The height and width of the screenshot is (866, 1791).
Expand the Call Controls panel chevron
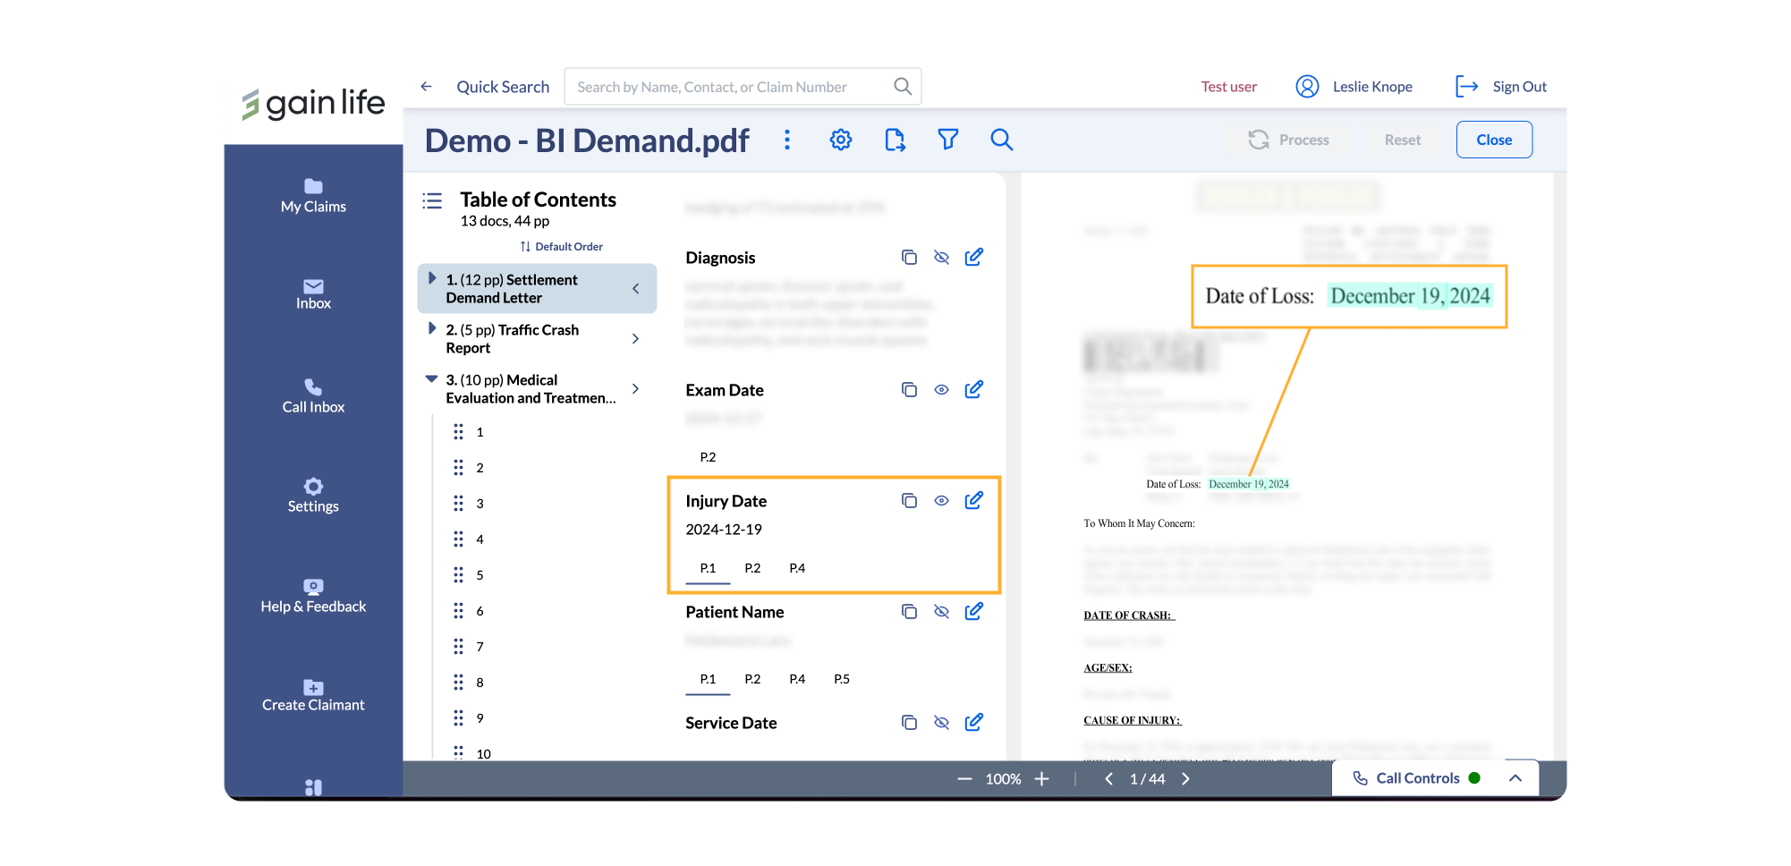tap(1515, 778)
